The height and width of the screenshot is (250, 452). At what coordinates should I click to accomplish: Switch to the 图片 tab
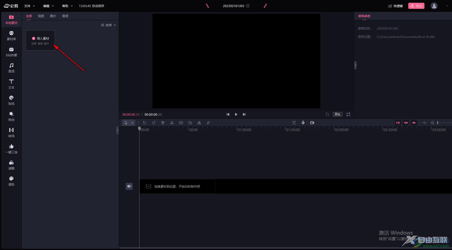[x=53, y=16]
